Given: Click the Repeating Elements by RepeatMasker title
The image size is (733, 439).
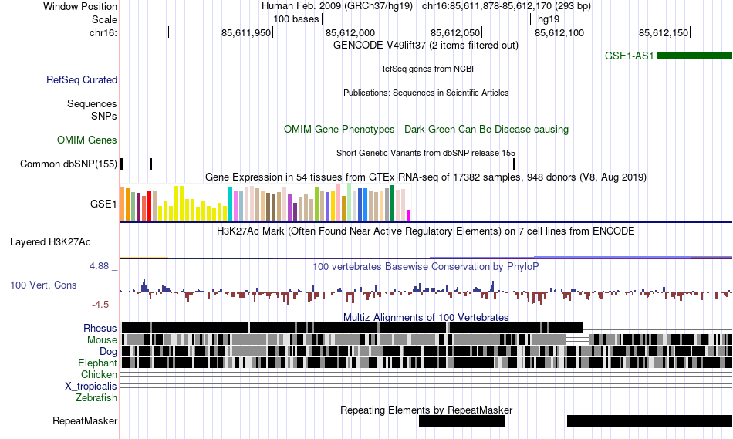Looking at the screenshot, I should pyautogui.click(x=427, y=410).
